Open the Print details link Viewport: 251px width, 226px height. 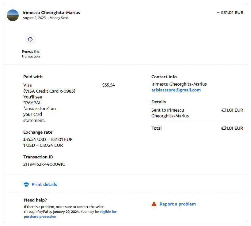tap(44, 184)
